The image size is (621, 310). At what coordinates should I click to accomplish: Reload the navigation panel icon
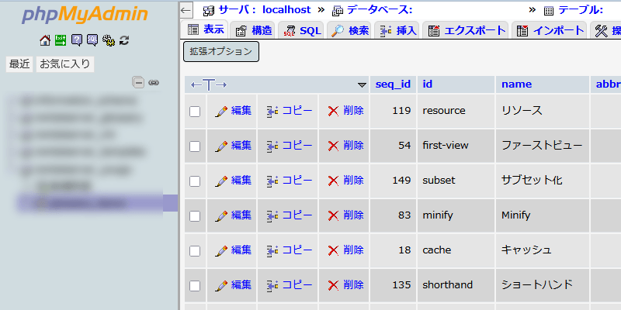point(124,40)
